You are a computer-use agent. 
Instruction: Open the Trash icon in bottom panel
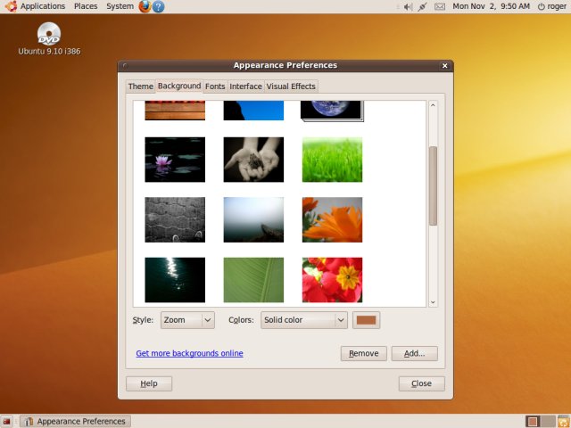point(559,421)
